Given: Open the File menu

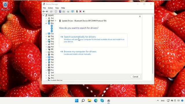Looking at the screenshot, I should tap(44, 8).
